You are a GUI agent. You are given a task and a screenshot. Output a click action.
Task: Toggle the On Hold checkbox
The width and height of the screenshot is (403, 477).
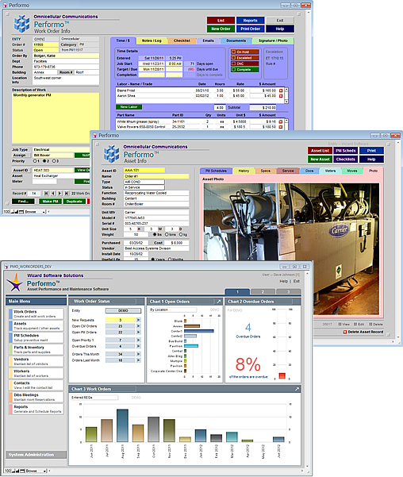233,52
